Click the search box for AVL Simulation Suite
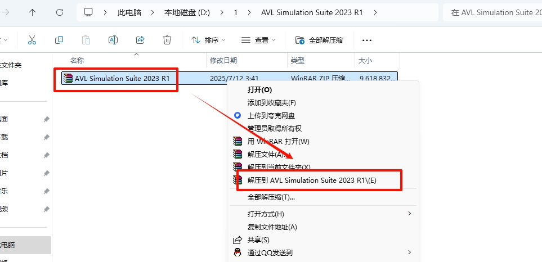This screenshot has width=542, height=262. [x=492, y=12]
